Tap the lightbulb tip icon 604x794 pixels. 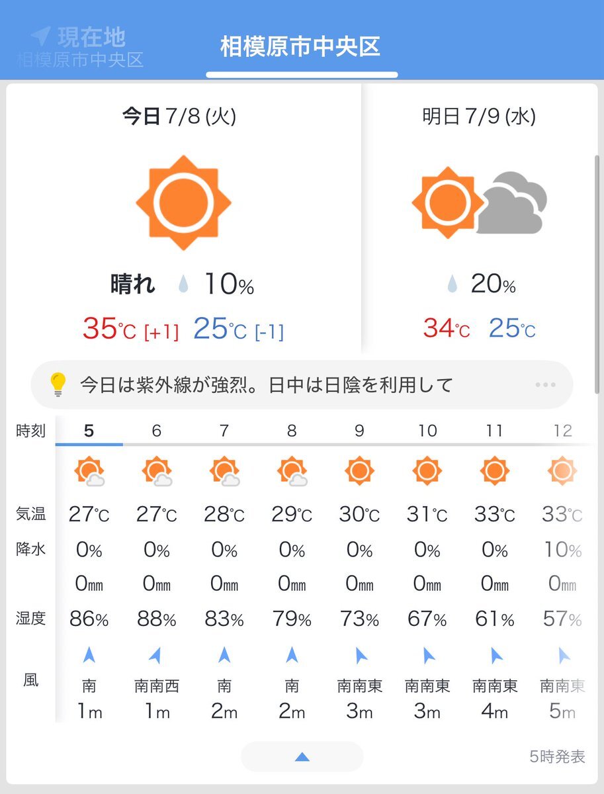[x=58, y=384]
